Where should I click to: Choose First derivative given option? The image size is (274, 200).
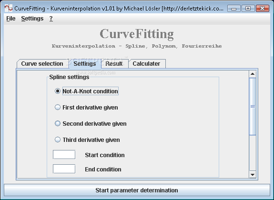58,107
